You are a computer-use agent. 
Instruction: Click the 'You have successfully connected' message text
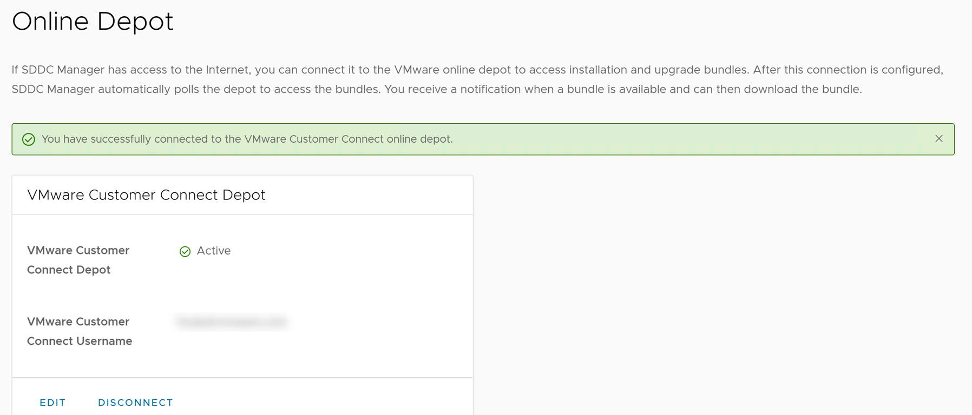[x=247, y=139]
